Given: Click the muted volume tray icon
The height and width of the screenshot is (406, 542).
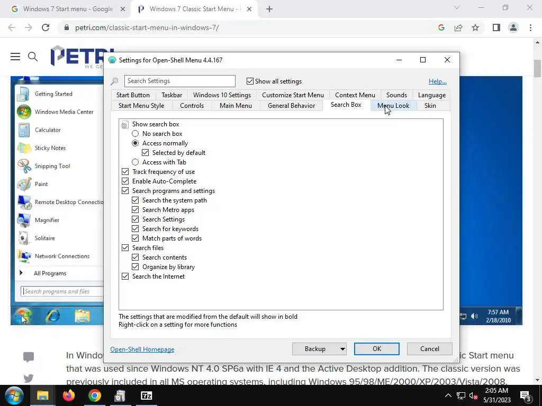Looking at the screenshot, I should (473, 395).
